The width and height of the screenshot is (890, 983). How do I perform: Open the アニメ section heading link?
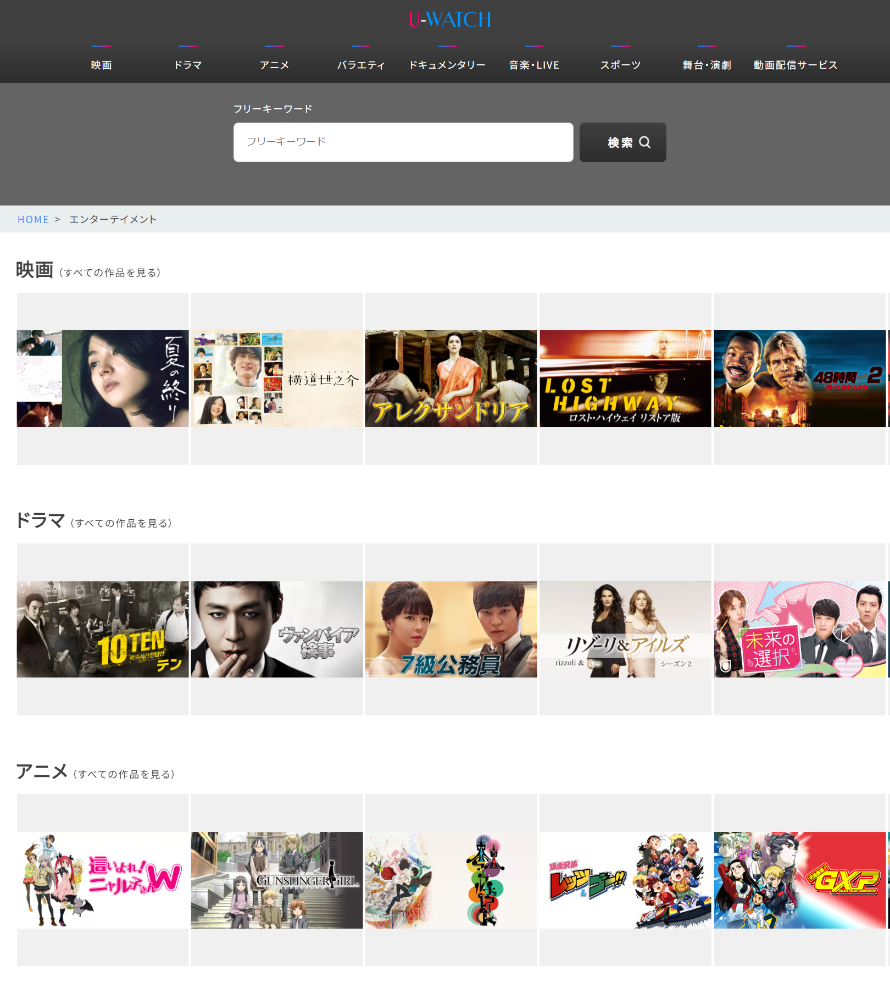pos(42,771)
